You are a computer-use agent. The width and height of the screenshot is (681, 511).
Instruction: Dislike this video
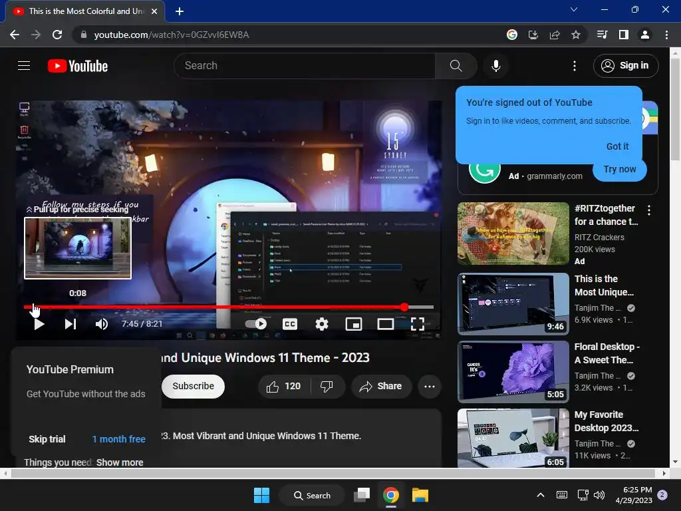click(x=327, y=386)
